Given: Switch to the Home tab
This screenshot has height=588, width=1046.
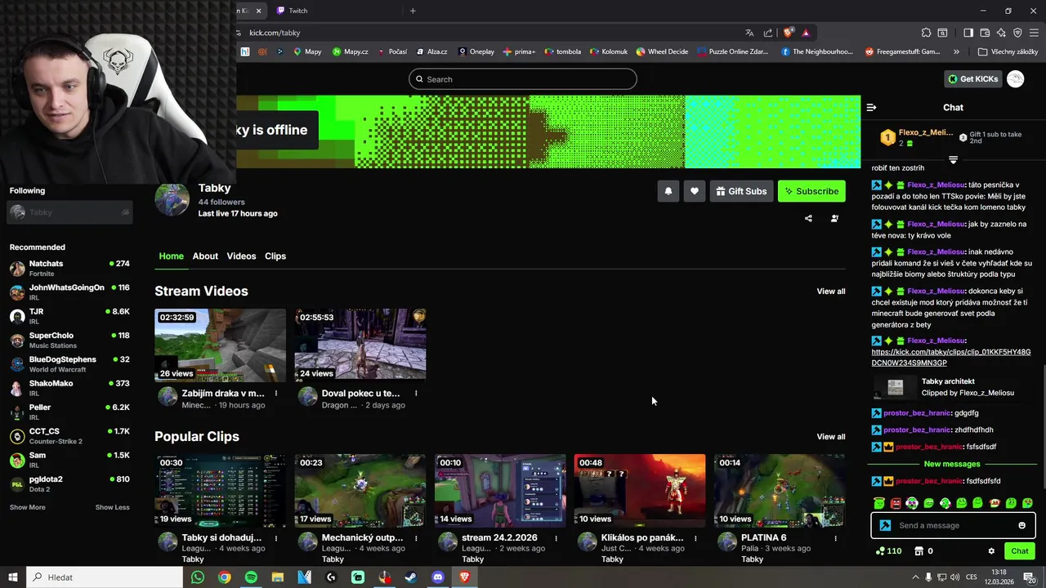Looking at the screenshot, I should click(171, 256).
